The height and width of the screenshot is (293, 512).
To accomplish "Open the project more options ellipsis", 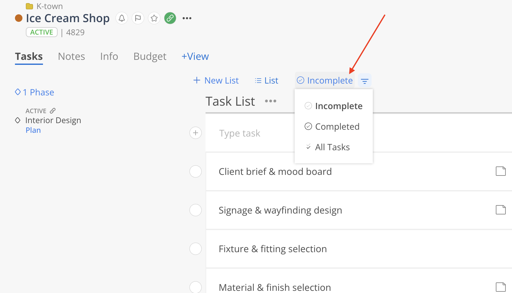I will point(187,18).
